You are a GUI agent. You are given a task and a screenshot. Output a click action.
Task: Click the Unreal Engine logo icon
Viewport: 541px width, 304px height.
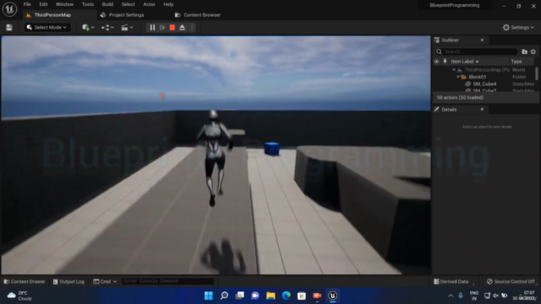point(9,9)
